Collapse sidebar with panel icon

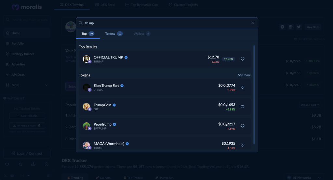[x=49, y=176]
